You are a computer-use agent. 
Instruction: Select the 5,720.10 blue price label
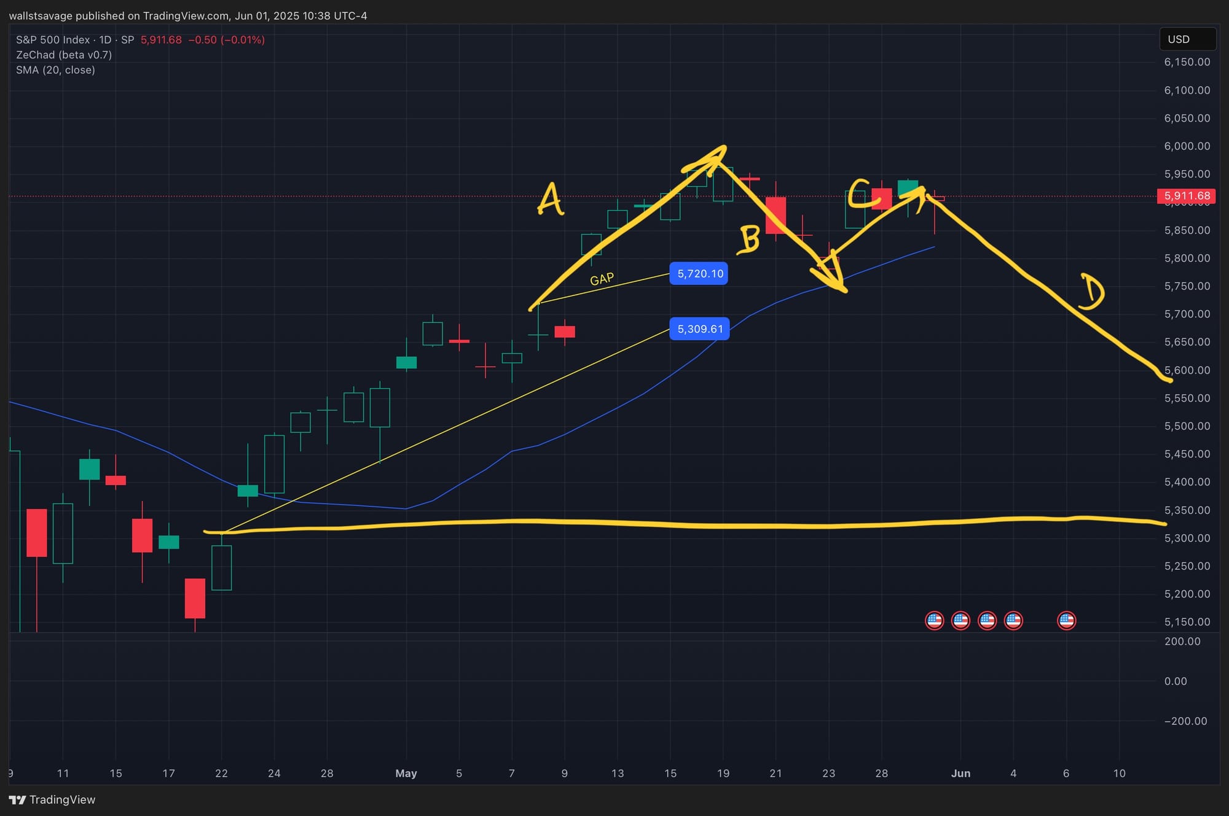[x=699, y=274]
